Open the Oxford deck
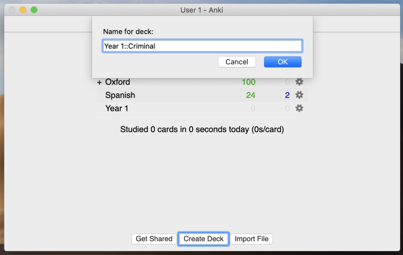Image resolution: width=403 pixels, height=255 pixels. coord(117,82)
